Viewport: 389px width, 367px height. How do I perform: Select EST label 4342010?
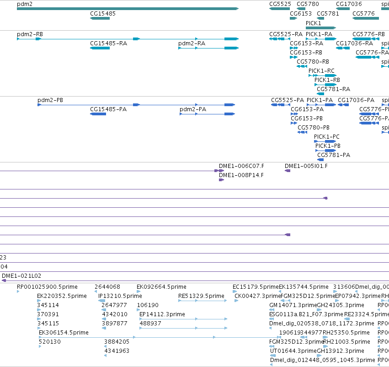click(x=115, y=314)
